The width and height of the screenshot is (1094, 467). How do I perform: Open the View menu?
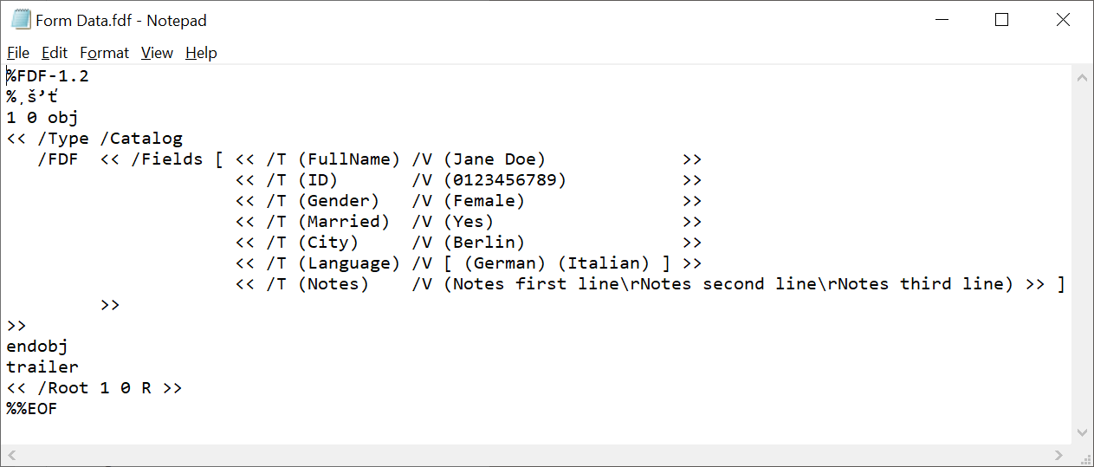[157, 53]
